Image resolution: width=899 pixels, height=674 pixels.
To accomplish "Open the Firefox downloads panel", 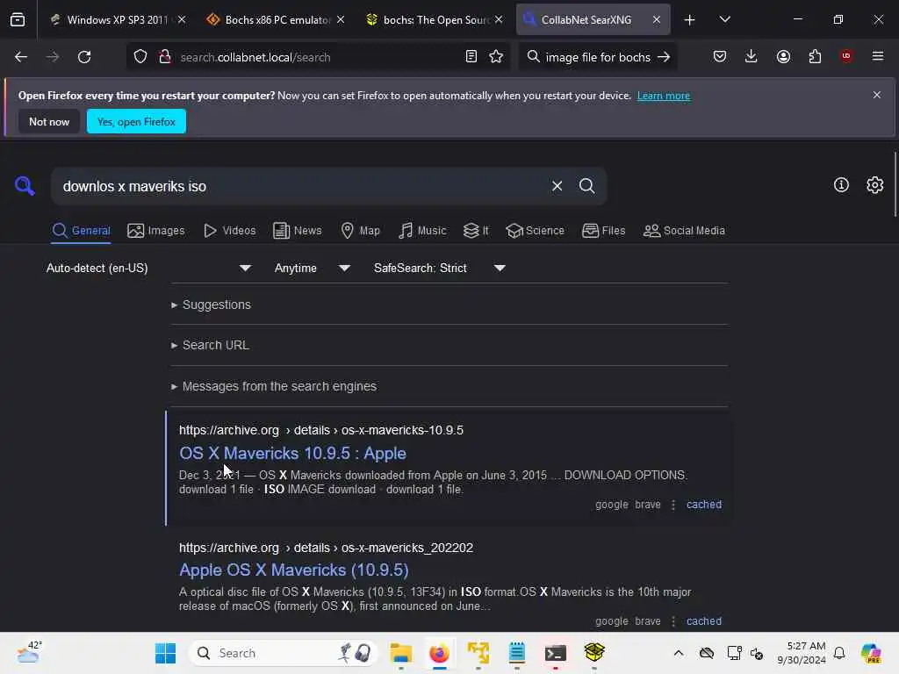I will click(x=752, y=56).
